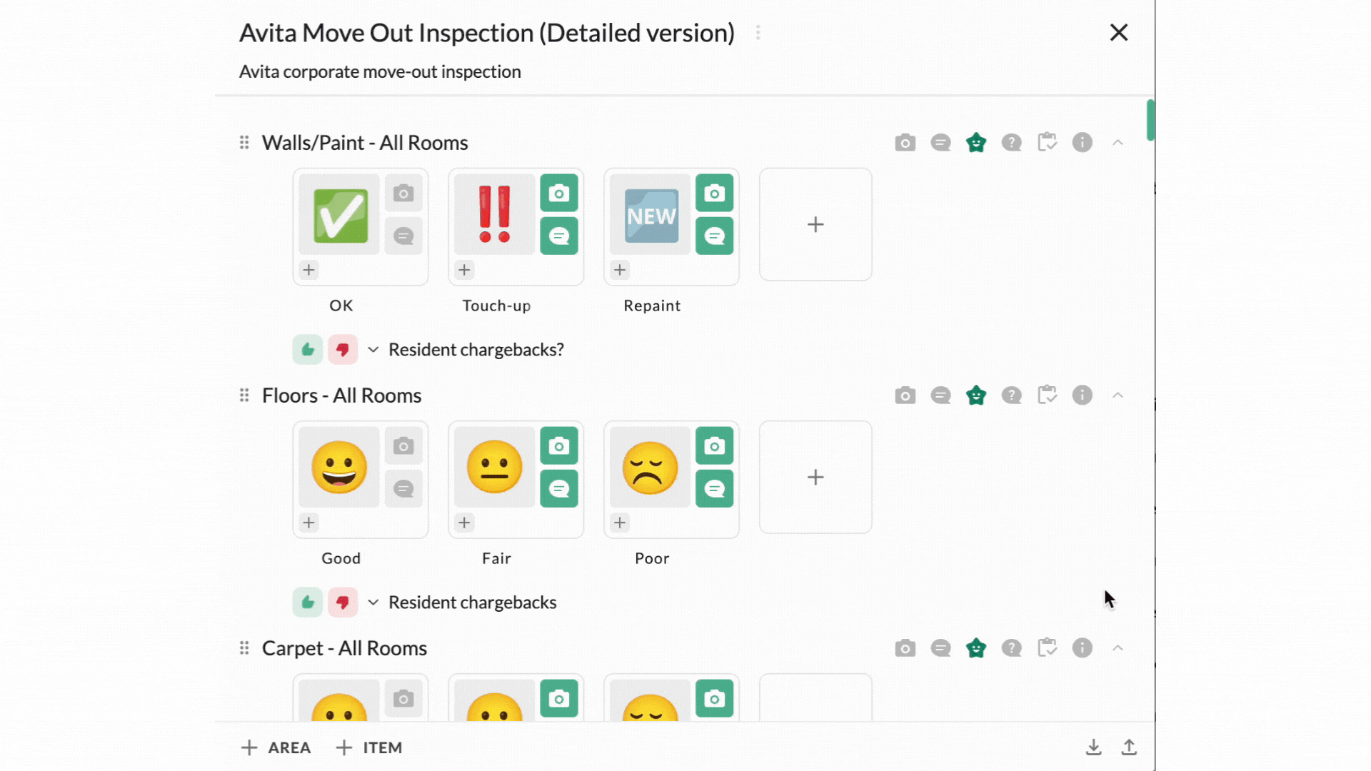
Task: Toggle photo requirement on OK rating
Action: point(403,193)
